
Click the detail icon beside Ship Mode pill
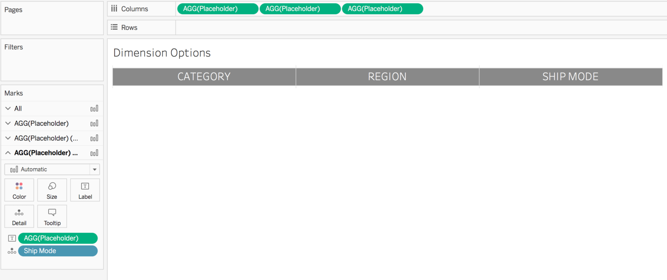[x=12, y=251]
